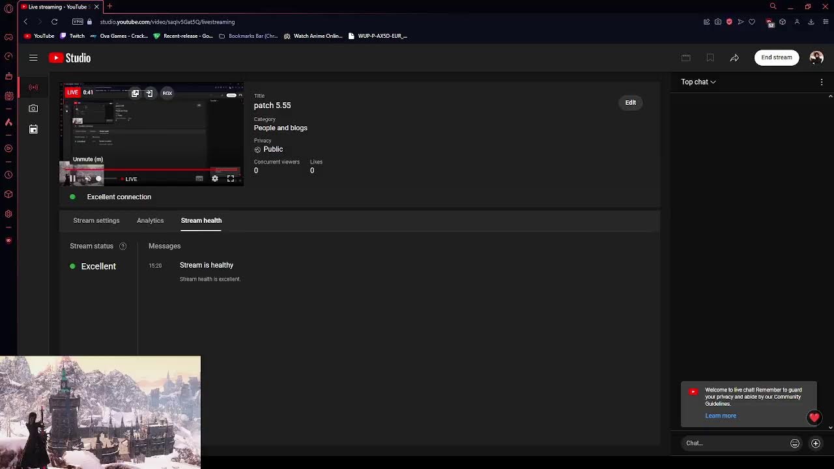Open the emoji picker in chat
Image resolution: width=834 pixels, height=469 pixels.
pyautogui.click(x=795, y=444)
